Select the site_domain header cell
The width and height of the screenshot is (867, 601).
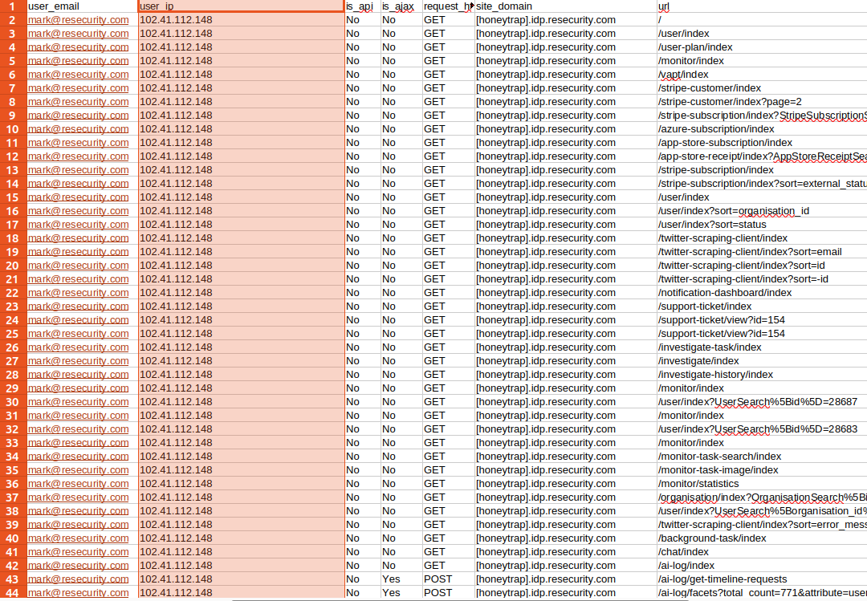pyautogui.click(x=564, y=6)
